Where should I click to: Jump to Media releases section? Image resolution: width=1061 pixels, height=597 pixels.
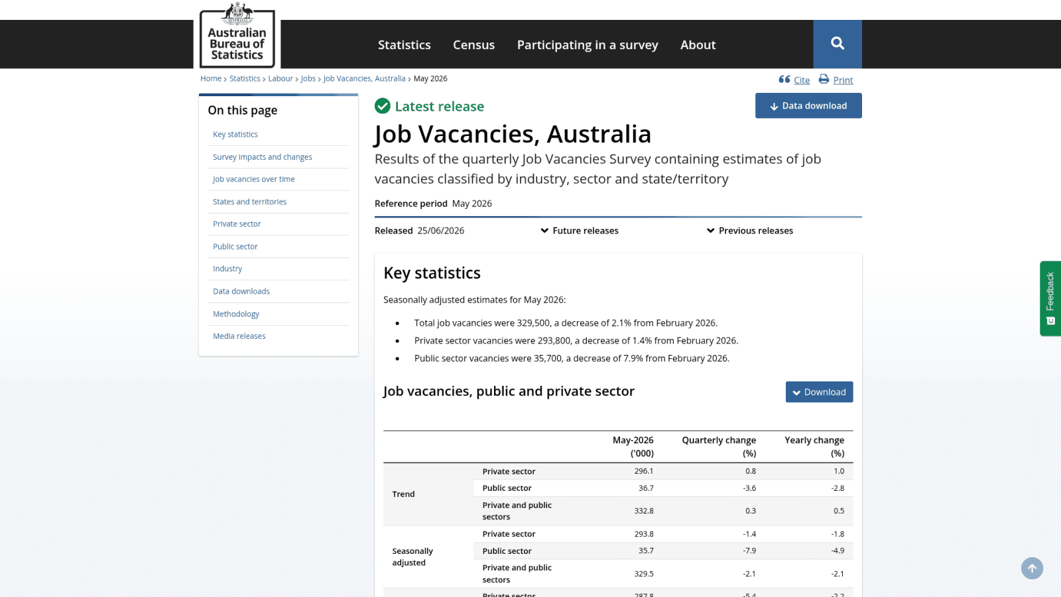pyautogui.click(x=239, y=336)
